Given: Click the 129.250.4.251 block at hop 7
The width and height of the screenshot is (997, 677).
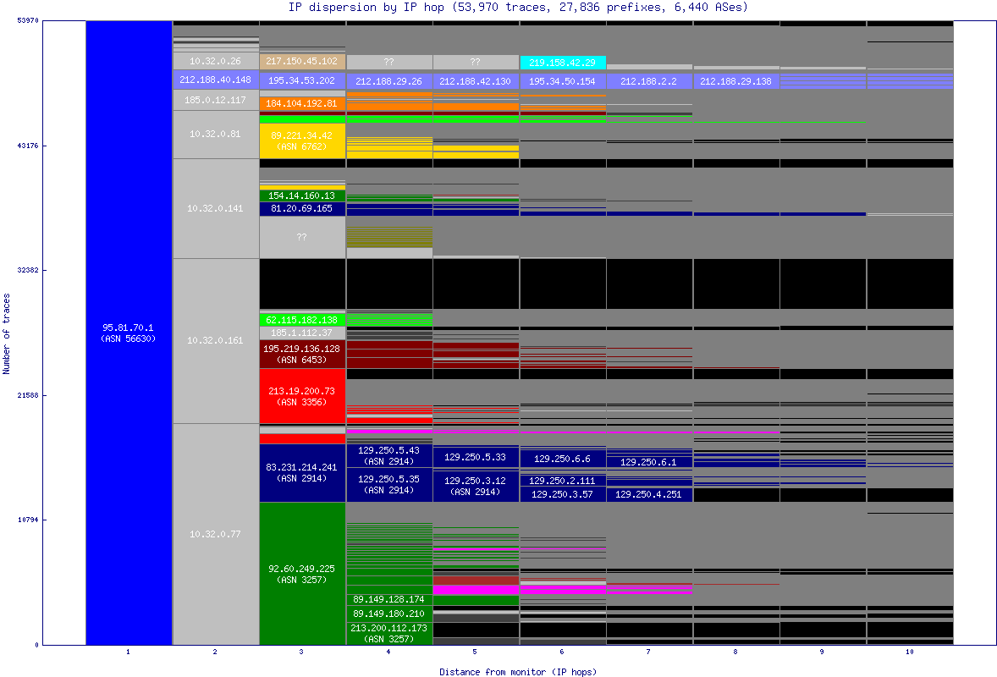Looking at the screenshot, I should (x=649, y=494).
